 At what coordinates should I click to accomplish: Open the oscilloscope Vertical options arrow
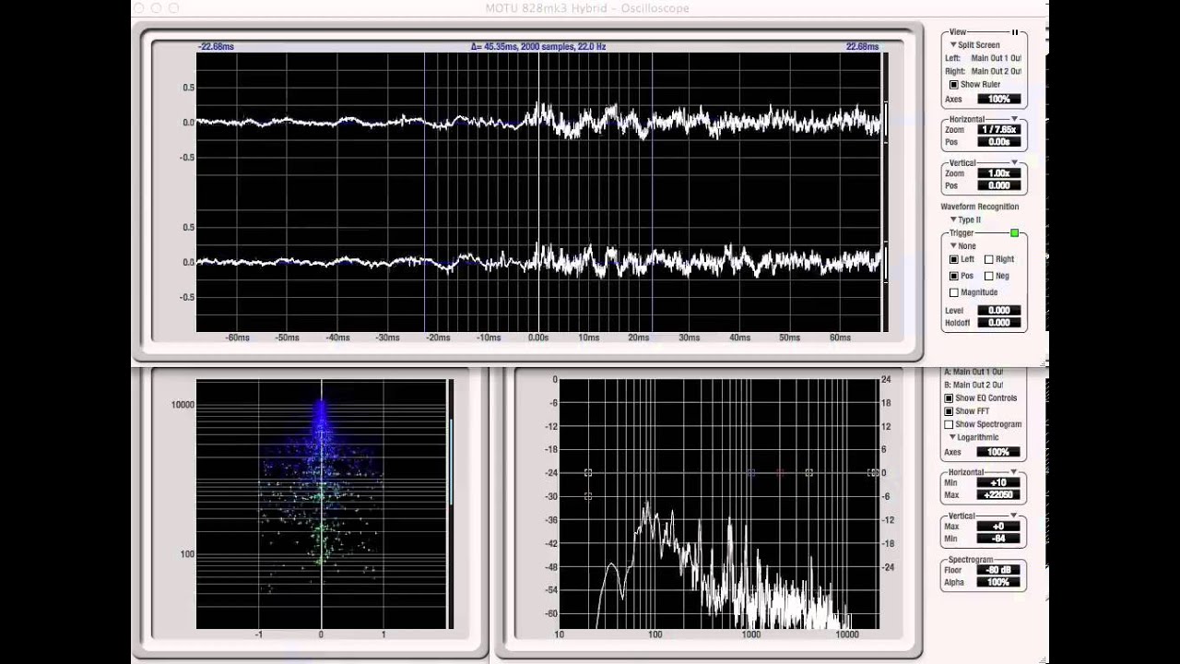click(x=1015, y=163)
